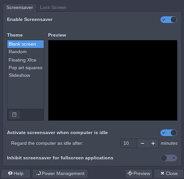The image size is (184, 179).
Task: Click the Preview button at bottom
Action: pos(138,174)
